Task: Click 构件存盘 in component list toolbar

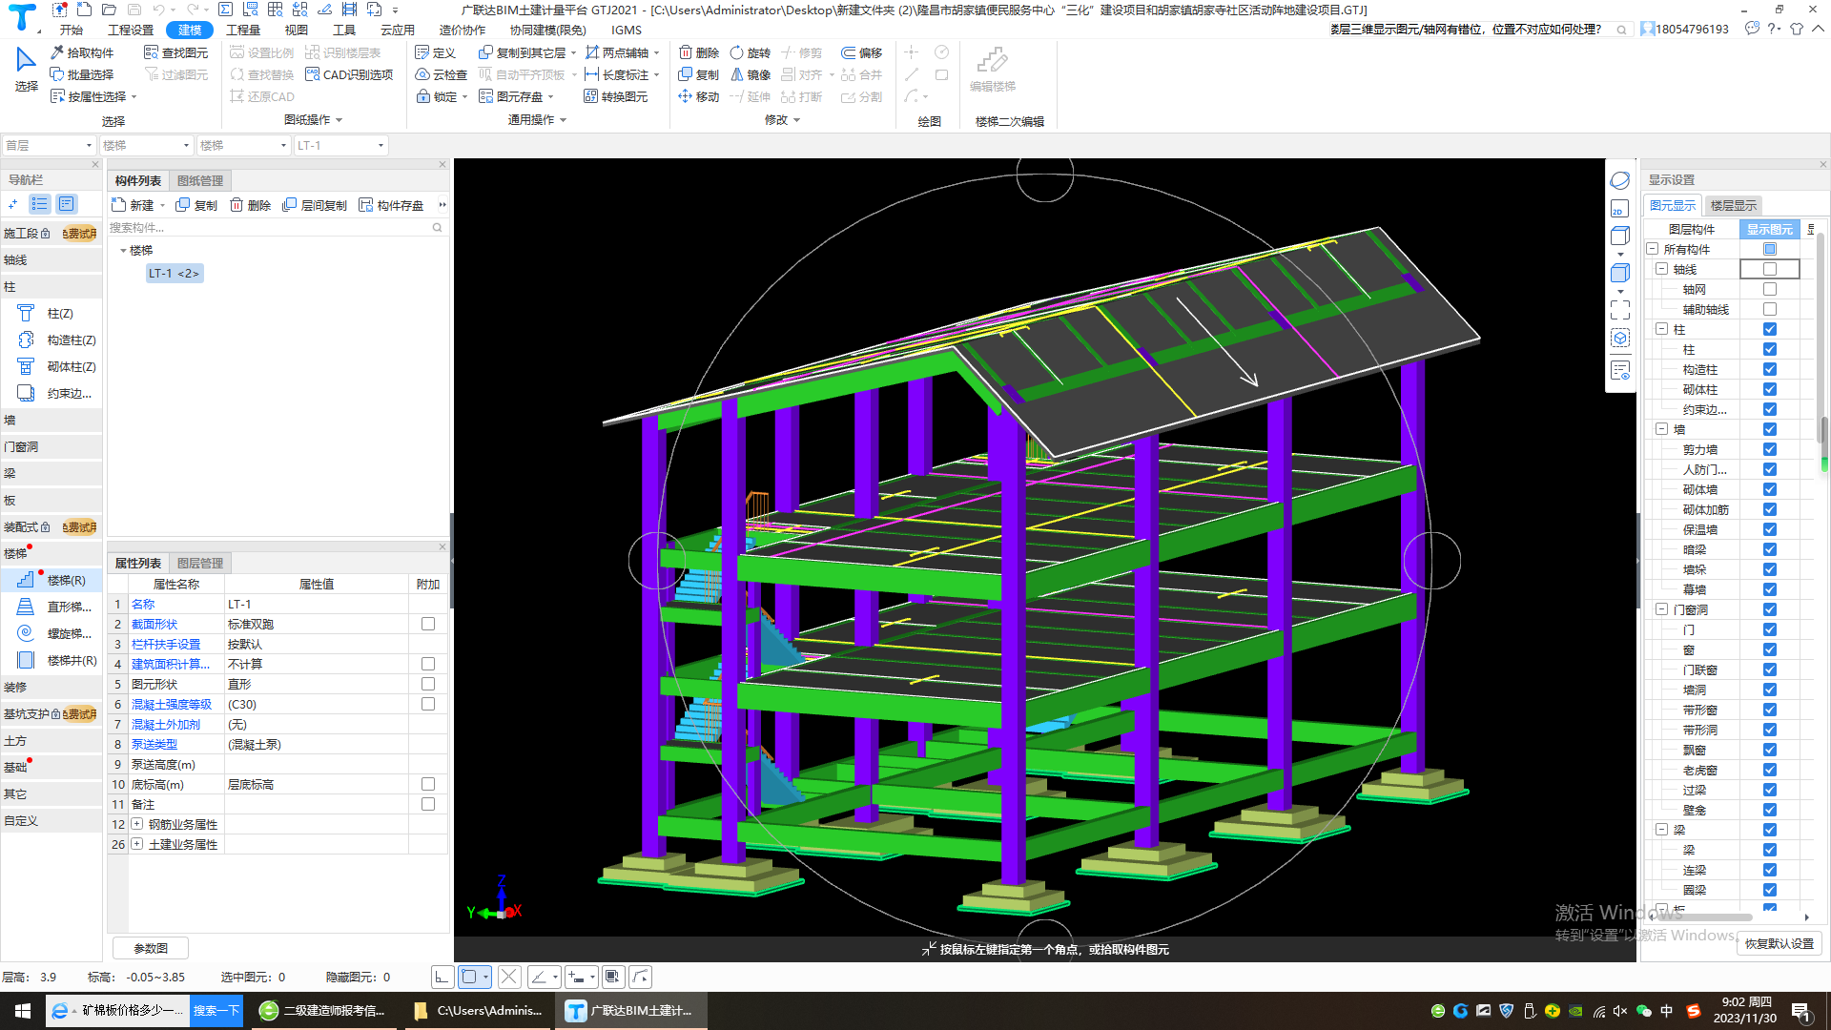Action: pyautogui.click(x=391, y=205)
